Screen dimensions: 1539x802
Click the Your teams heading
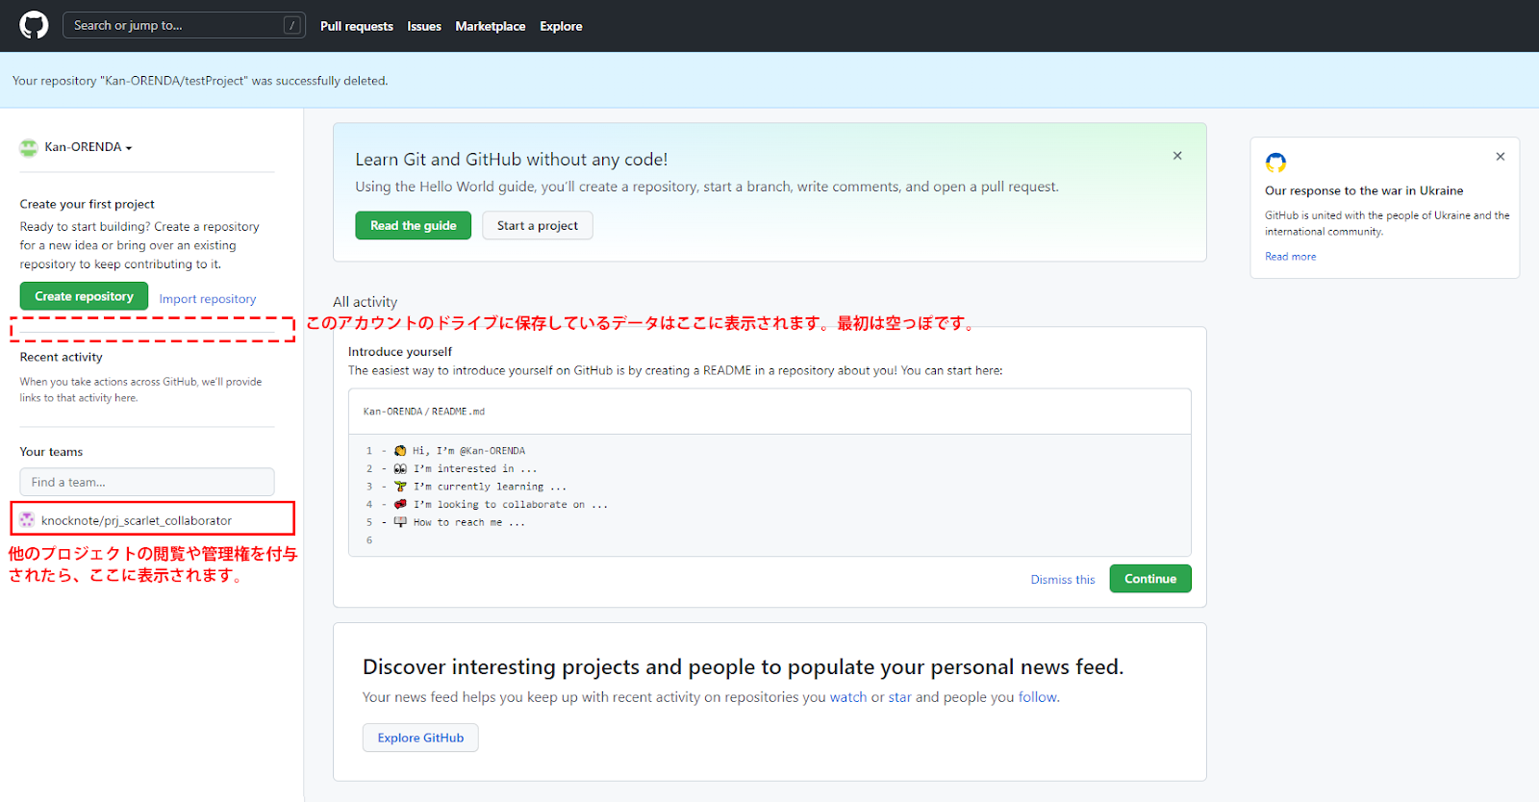coord(51,452)
